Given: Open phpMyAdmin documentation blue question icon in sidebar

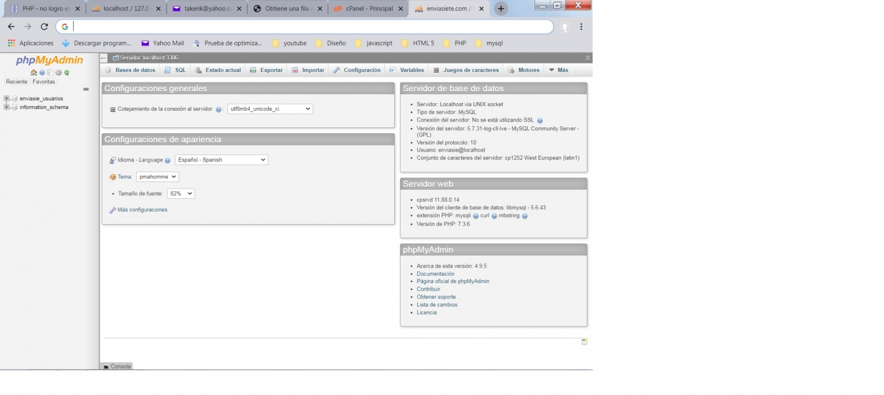Looking at the screenshot, I should pyautogui.click(x=42, y=73).
